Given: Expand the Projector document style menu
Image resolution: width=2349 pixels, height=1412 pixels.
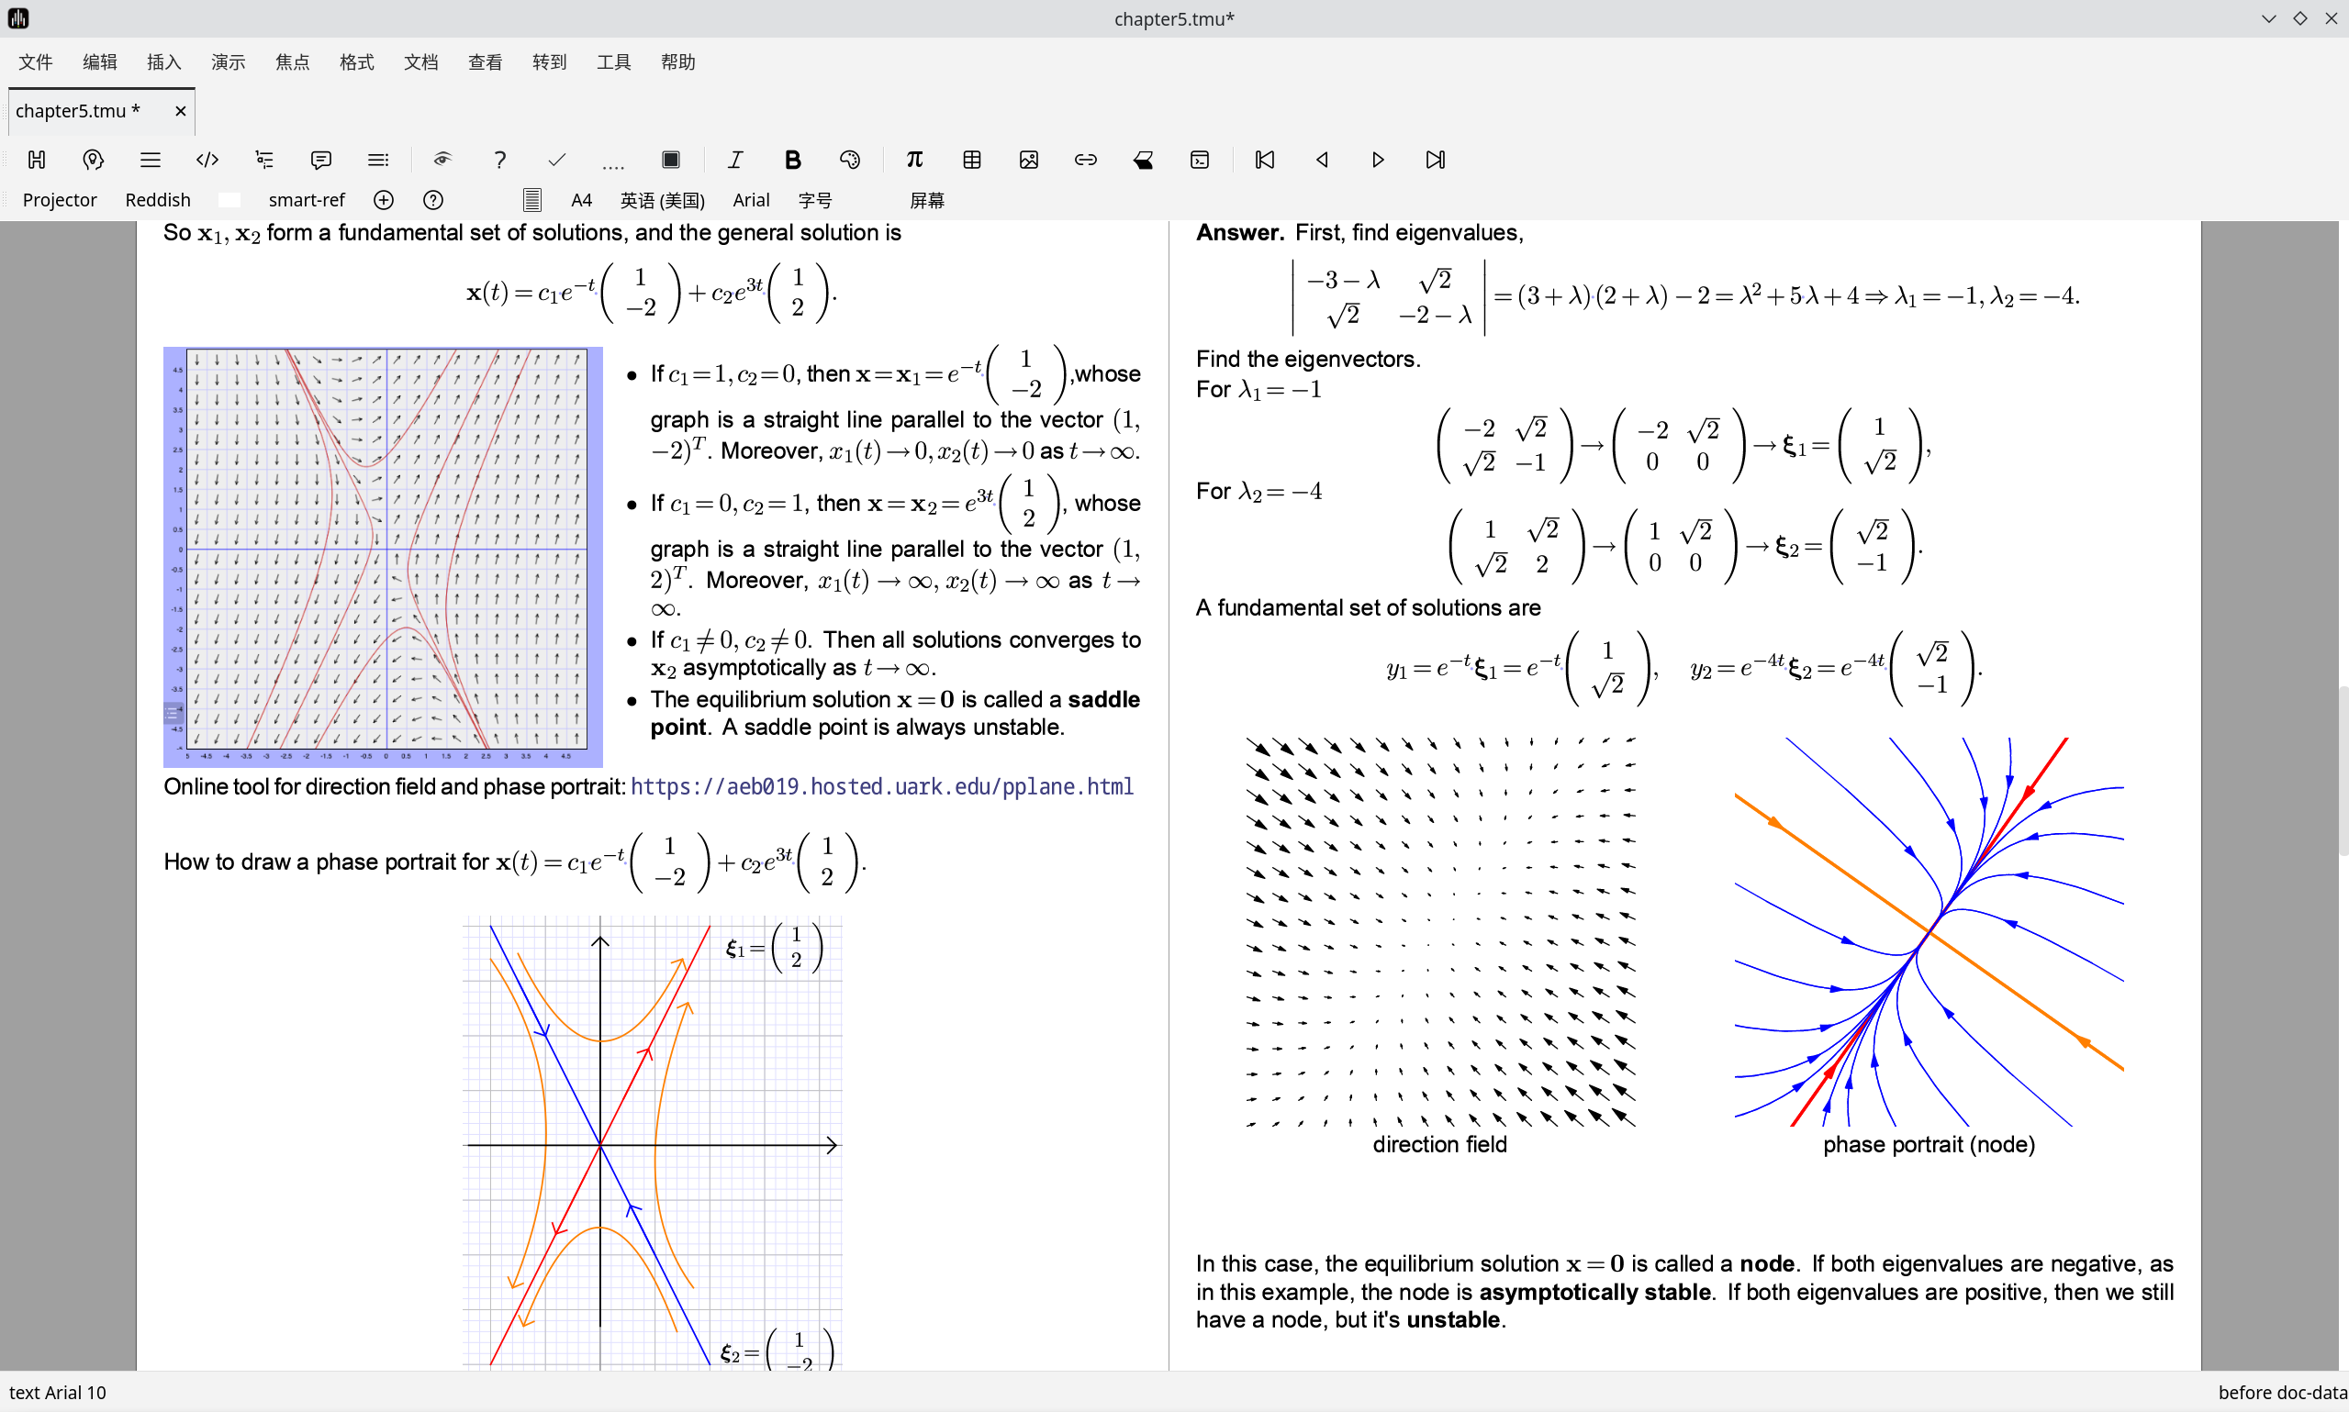Looking at the screenshot, I should point(59,200).
